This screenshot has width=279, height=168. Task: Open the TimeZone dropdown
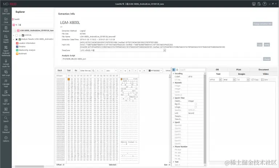[x=165, y=50]
